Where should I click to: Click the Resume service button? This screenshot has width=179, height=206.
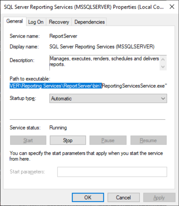point(148,140)
